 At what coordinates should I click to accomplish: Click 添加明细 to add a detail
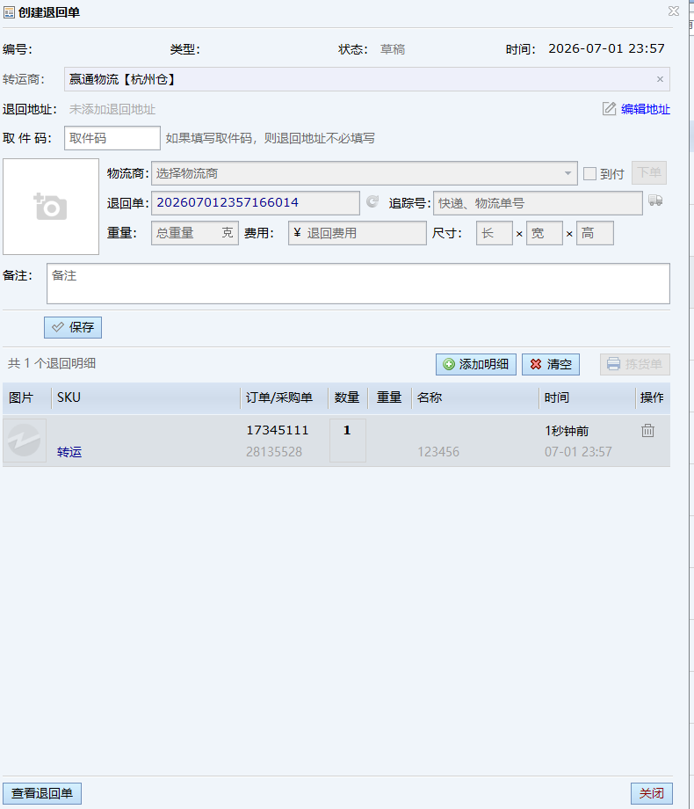(476, 364)
